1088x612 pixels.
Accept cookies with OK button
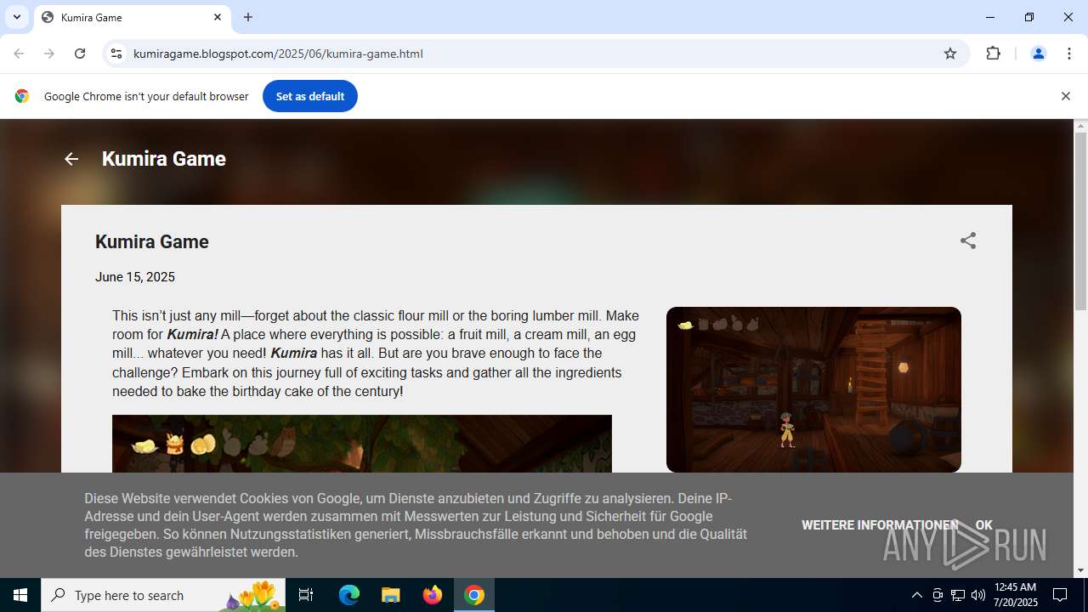(984, 525)
